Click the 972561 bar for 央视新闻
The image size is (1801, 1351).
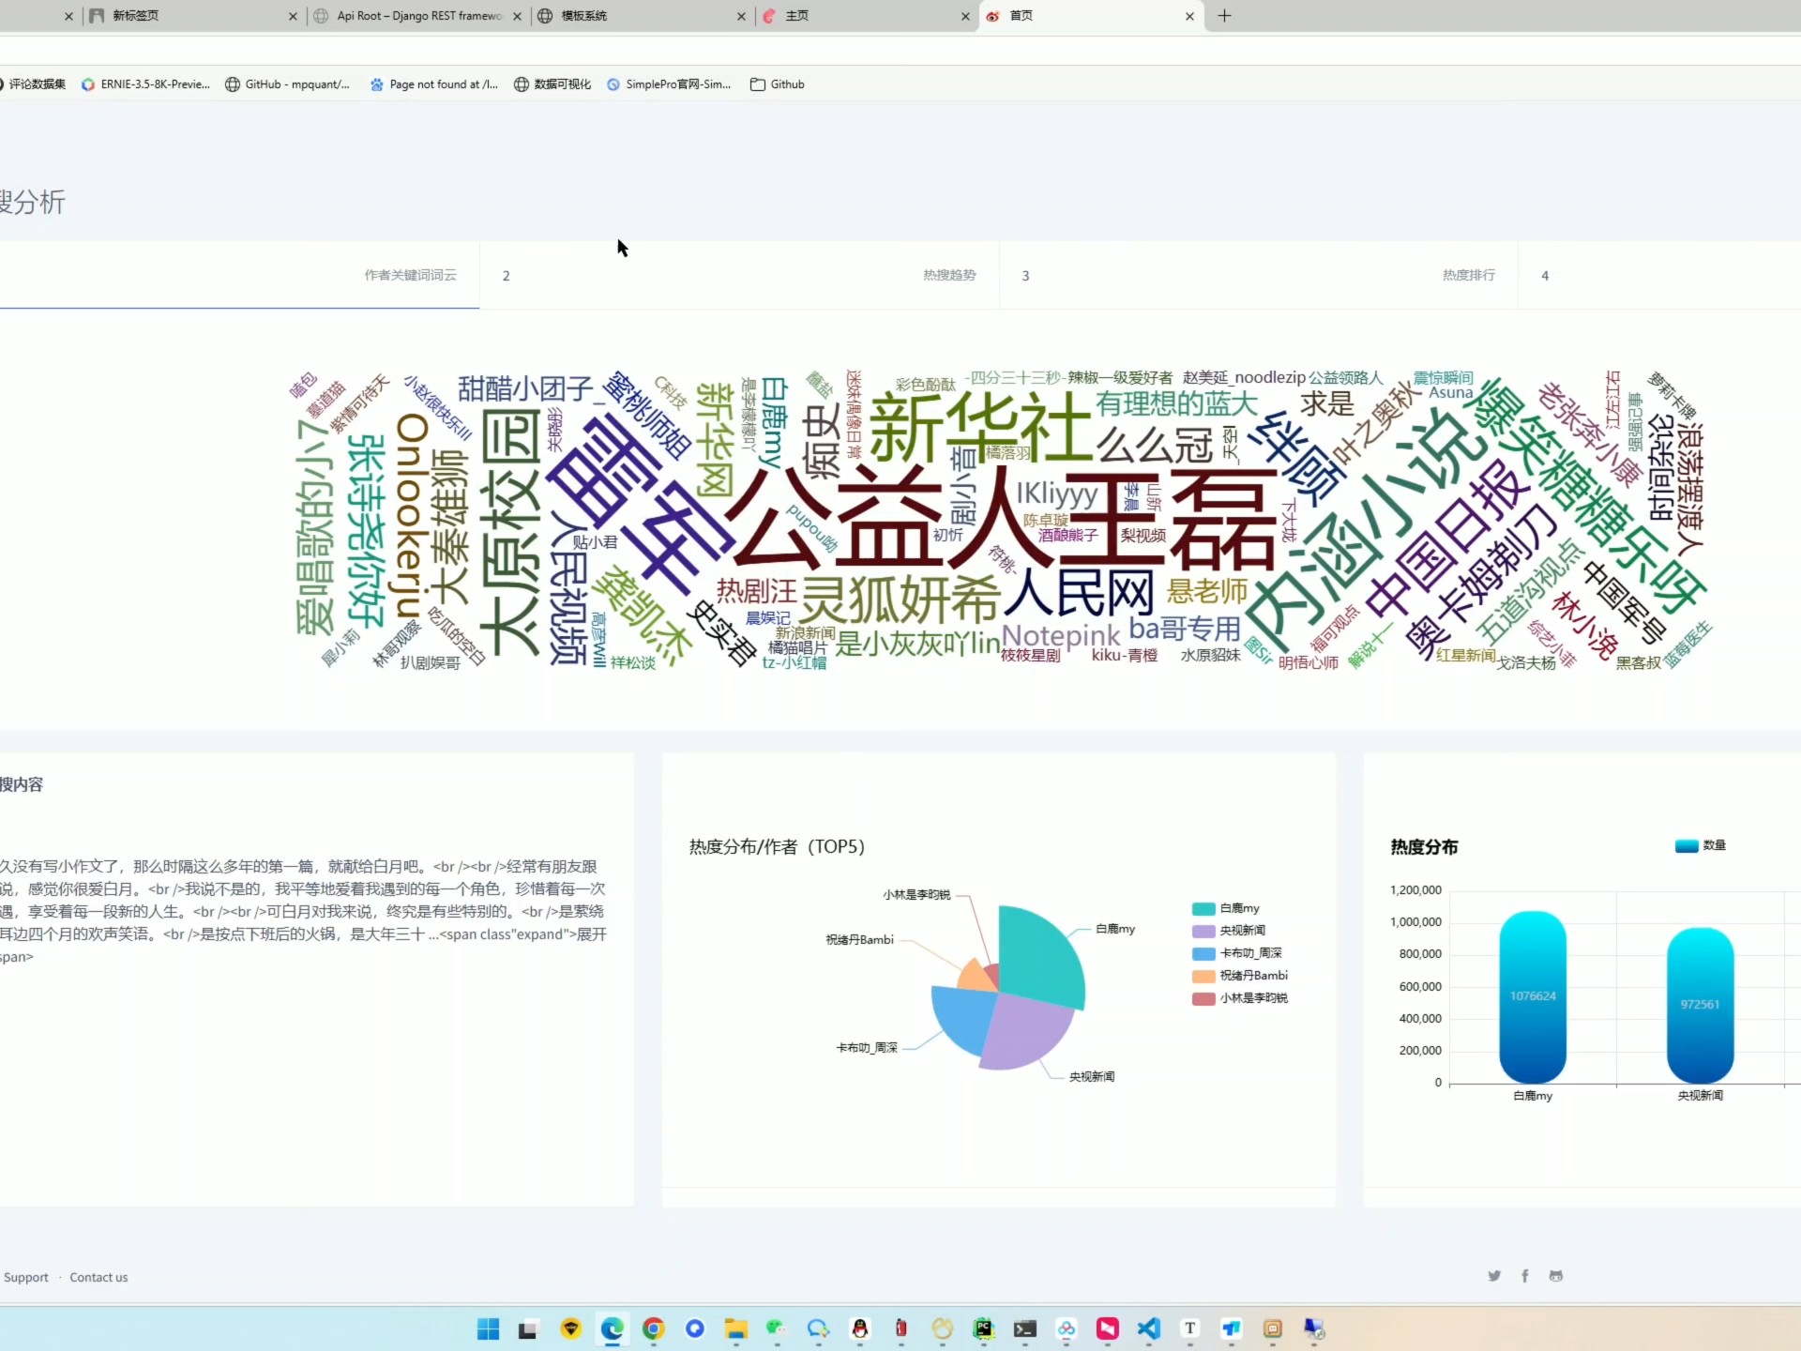(x=1700, y=1006)
